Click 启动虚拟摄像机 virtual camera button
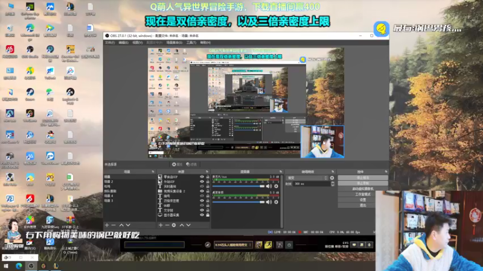Screen dimensions: 483x271 [363, 188]
